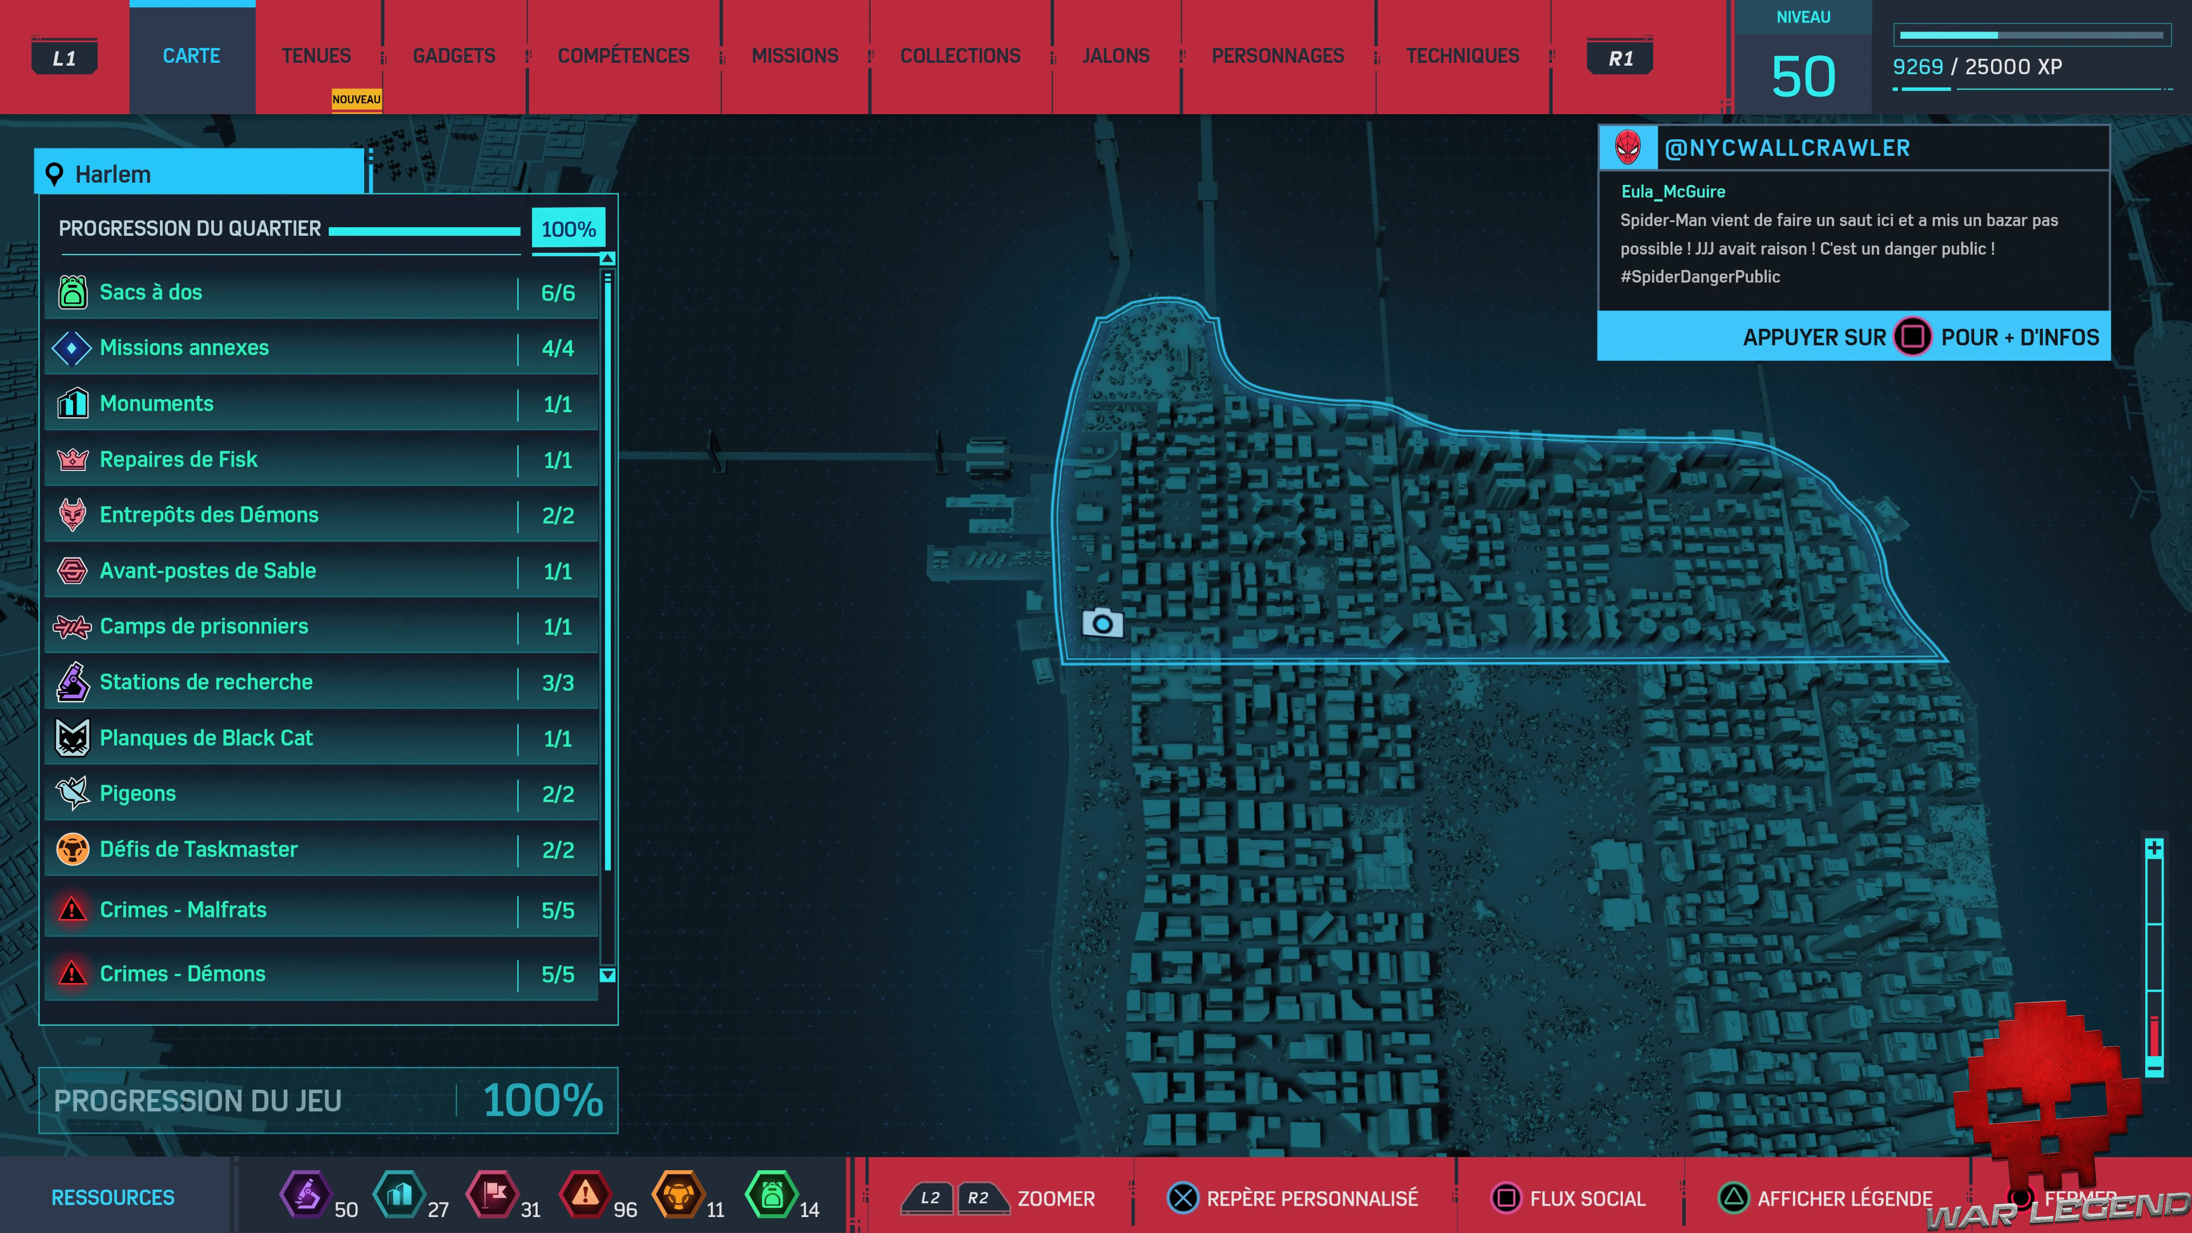Click the Spider-Man avatar in social feed

click(x=1628, y=148)
